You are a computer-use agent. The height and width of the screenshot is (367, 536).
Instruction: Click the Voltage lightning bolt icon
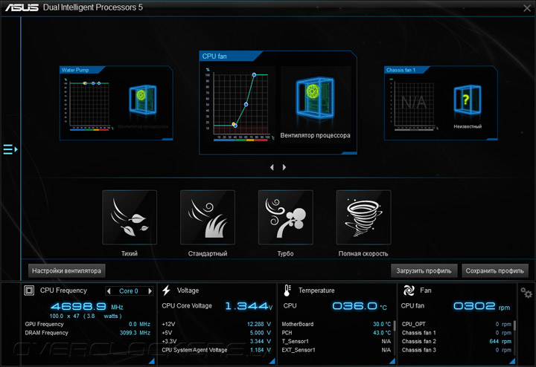click(x=167, y=290)
